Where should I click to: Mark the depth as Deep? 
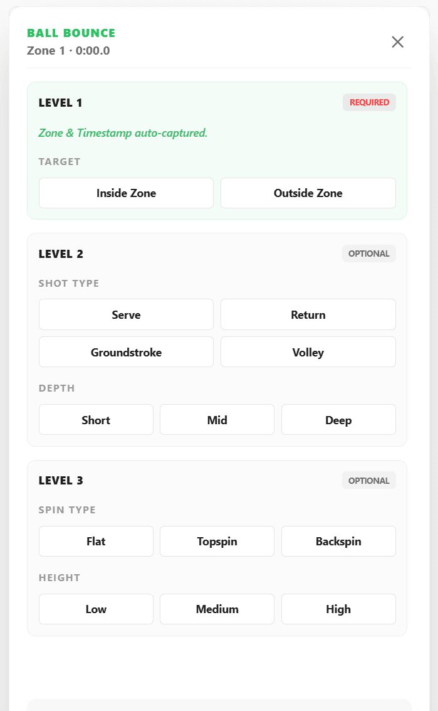coord(338,419)
